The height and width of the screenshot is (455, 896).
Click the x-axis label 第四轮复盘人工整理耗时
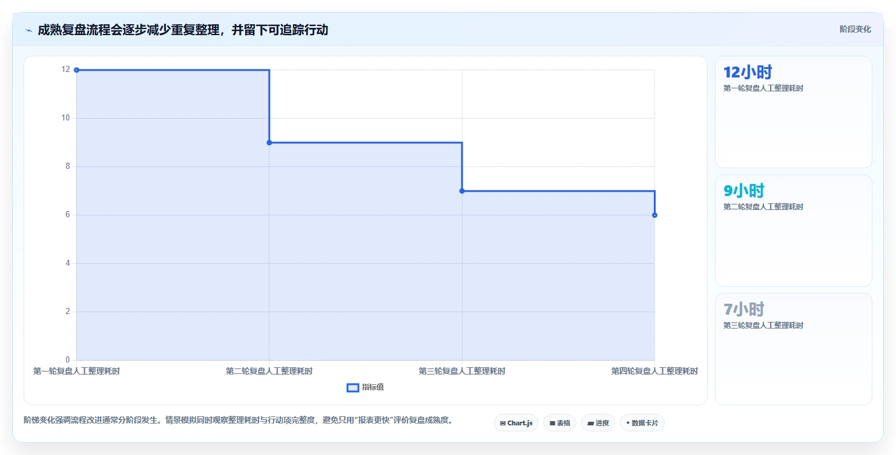(x=654, y=371)
